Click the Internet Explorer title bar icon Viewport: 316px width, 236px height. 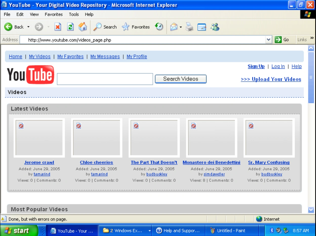tap(4, 5)
